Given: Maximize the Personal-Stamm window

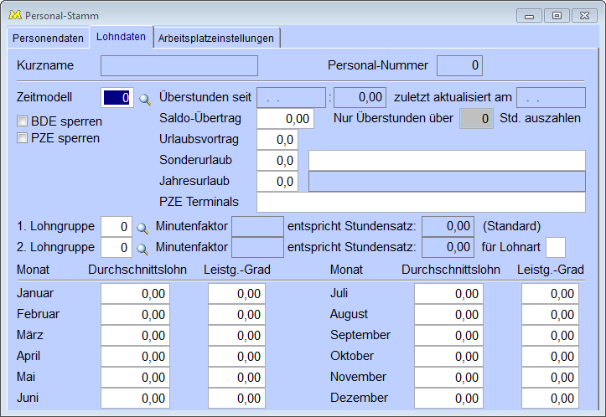Looking at the screenshot, I should click(x=556, y=15).
